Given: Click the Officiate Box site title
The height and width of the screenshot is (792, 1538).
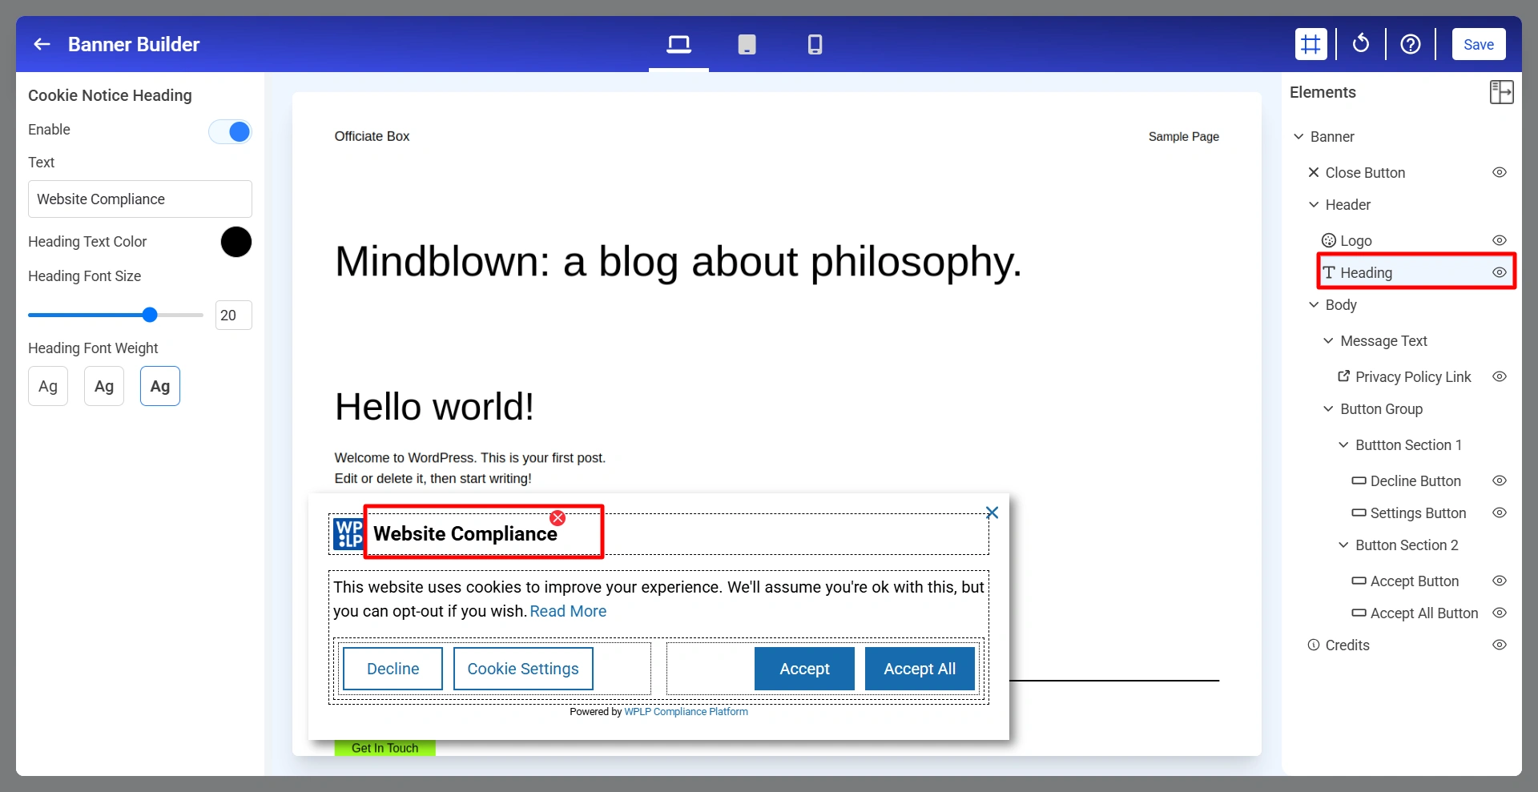Looking at the screenshot, I should coord(372,136).
